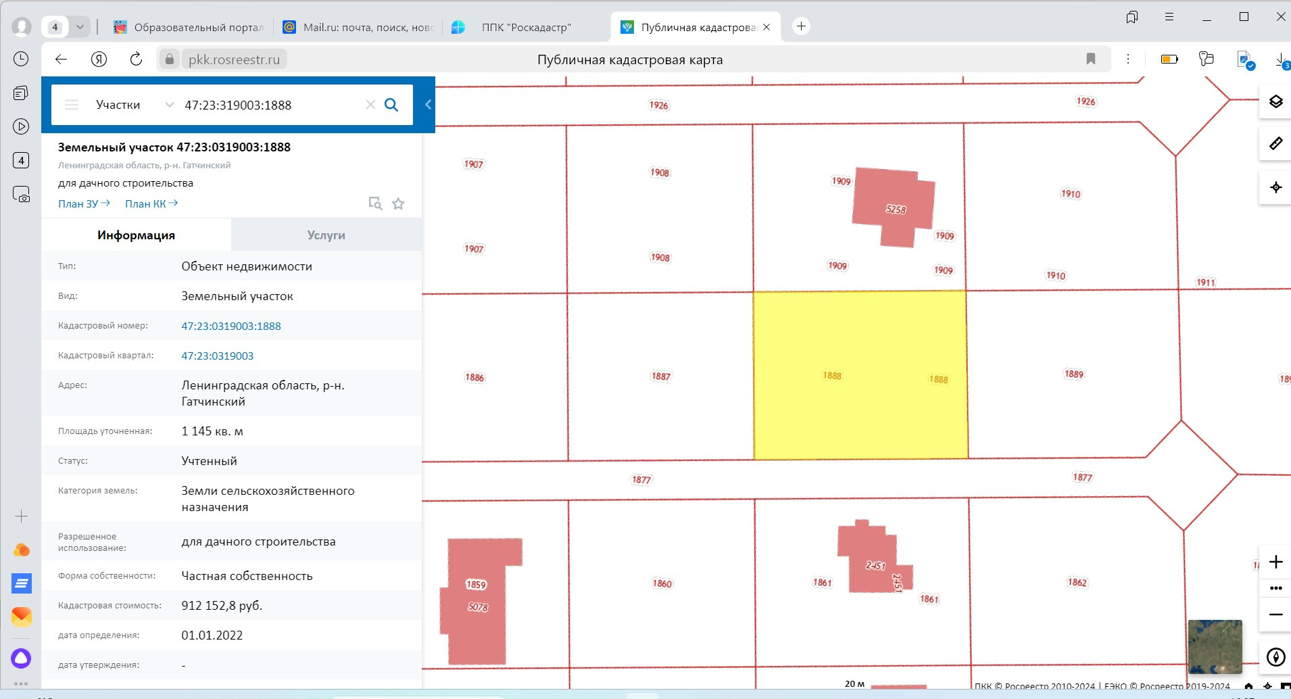Screen dimensions: 1291x699
Task: Collapse the left information panel
Action: pyautogui.click(x=428, y=105)
